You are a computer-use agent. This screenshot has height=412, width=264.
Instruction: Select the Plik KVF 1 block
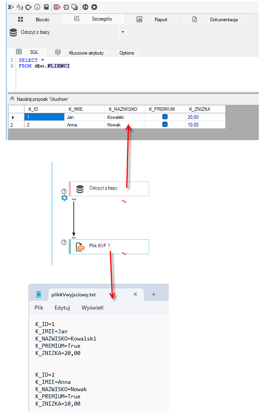tap(109, 247)
